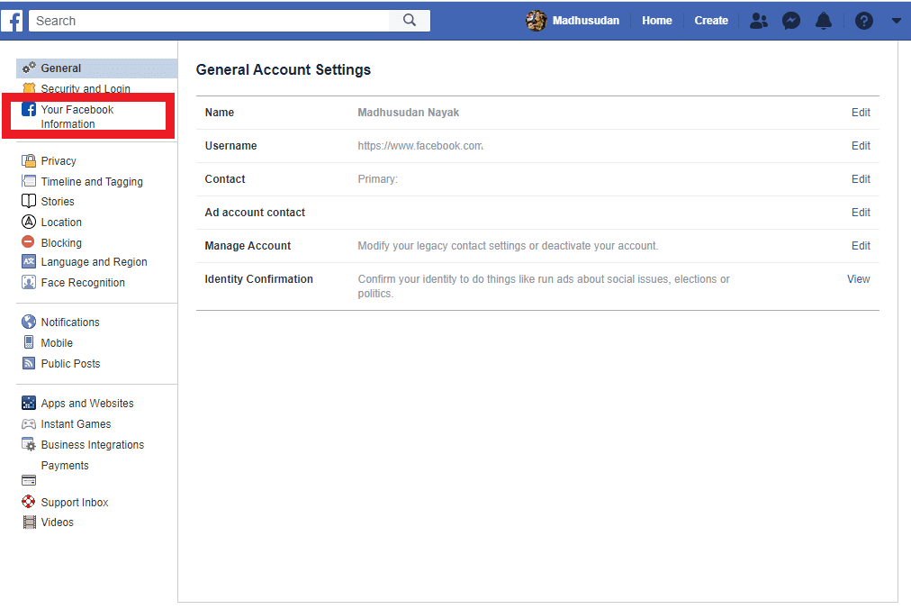Select General in settings sidebar
Viewport: 911px width, 609px height.
[x=60, y=68]
